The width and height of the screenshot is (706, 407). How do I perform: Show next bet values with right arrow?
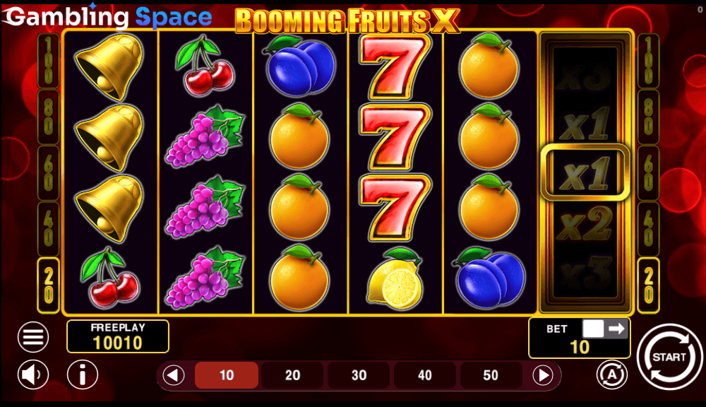click(x=543, y=375)
